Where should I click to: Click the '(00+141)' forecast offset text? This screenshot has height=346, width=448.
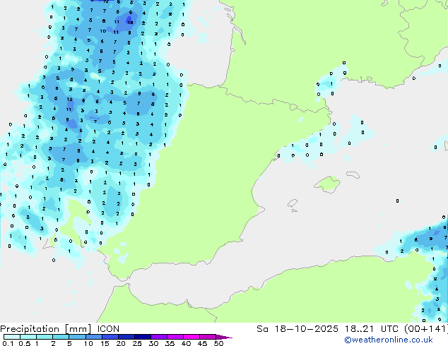tap(426, 329)
